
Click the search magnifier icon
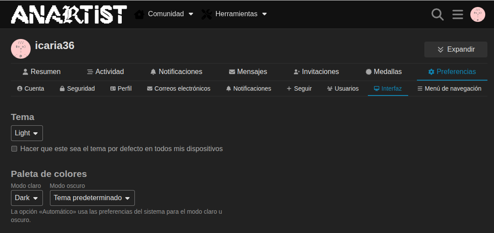(437, 14)
